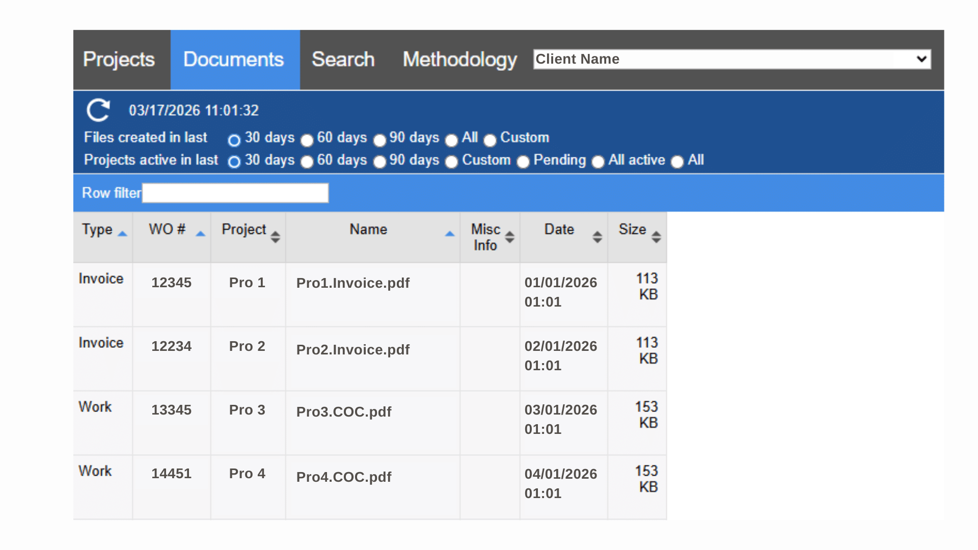The image size is (978, 550).
Task: Sort the WO # column arrow
Action: pyautogui.click(x=200, y=234)
